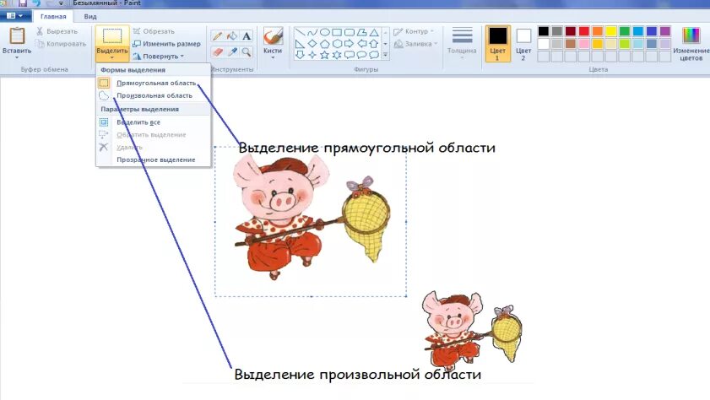Select the Pencil tool

point(217,36)
